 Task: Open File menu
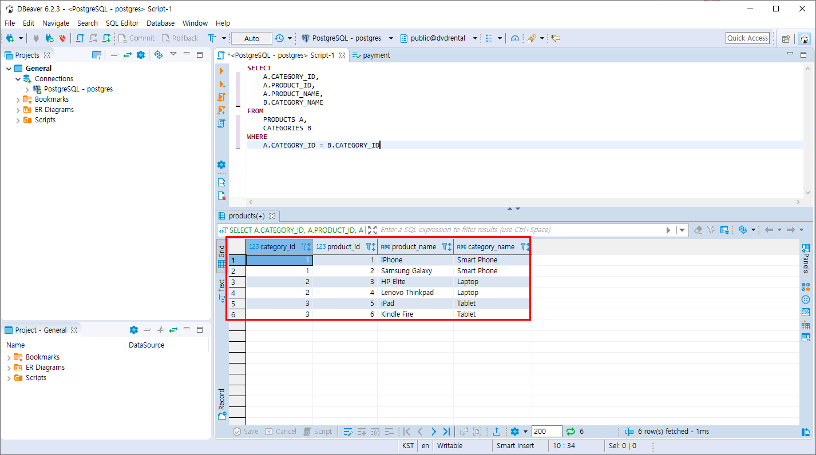(10, 23)
